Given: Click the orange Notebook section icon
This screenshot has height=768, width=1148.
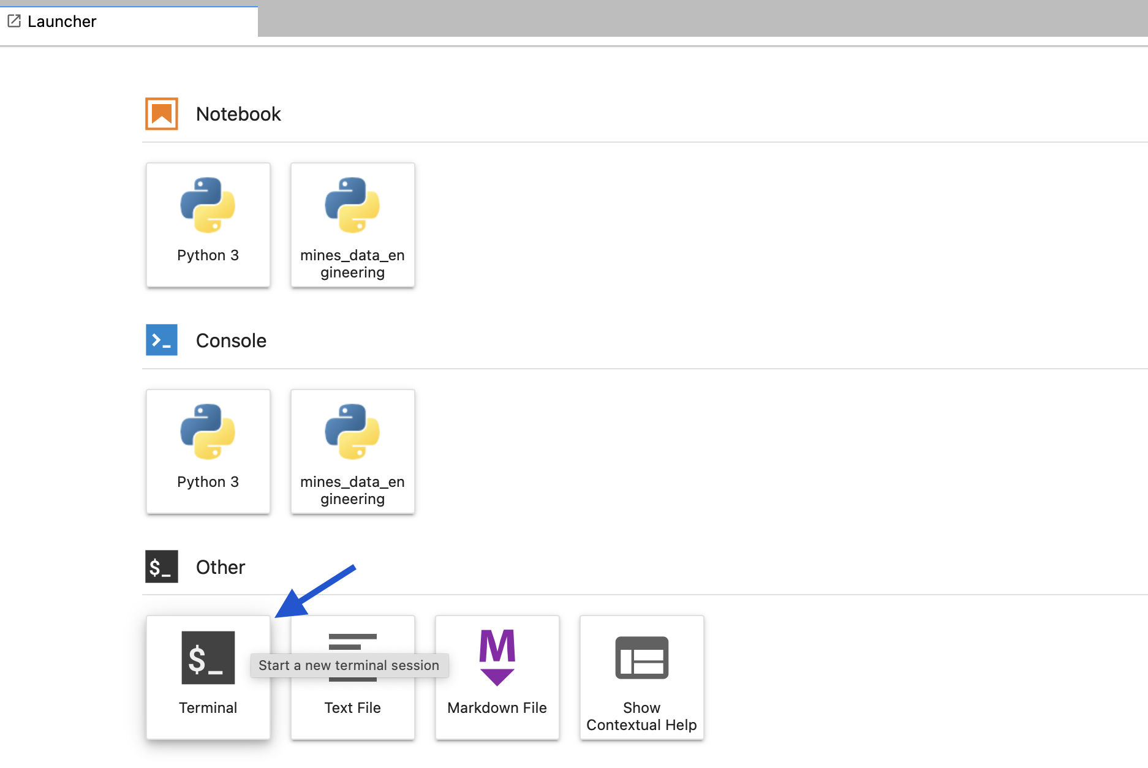Looking at the screenshot, I should click(162, 114).
